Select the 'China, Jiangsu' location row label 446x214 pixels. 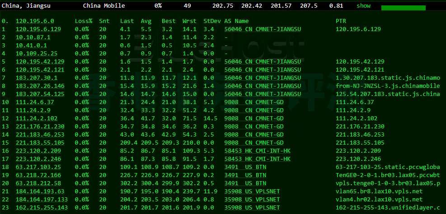[x=26, y=6]
